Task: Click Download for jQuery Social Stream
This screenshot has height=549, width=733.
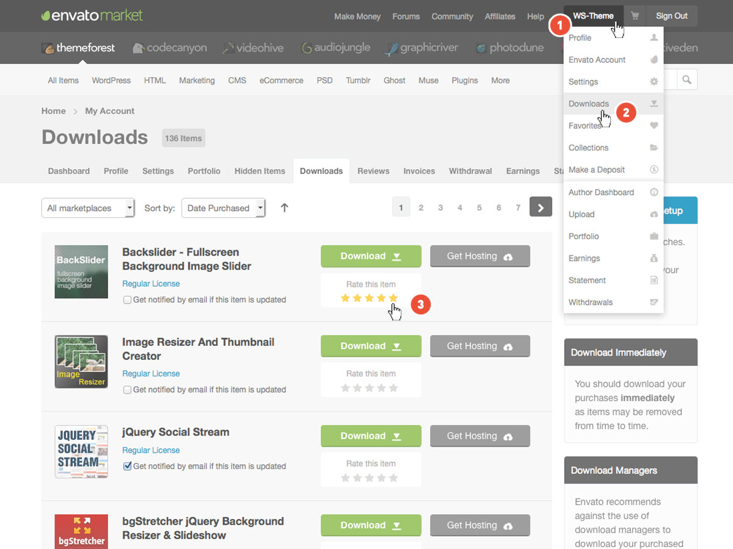Action: click(x=371, y=436)
